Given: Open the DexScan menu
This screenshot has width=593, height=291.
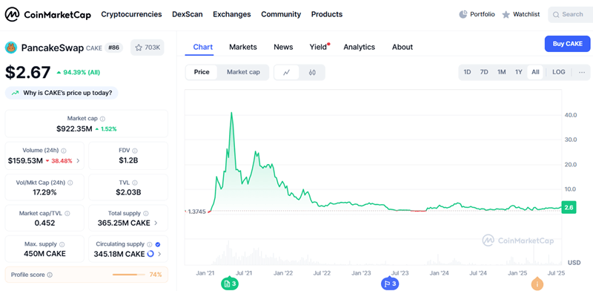Looking at the screenshot, I should [188, 14].
